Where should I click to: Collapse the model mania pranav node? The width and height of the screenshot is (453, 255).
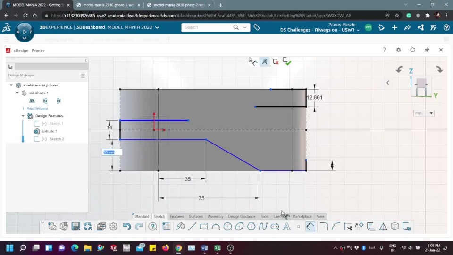11,85
